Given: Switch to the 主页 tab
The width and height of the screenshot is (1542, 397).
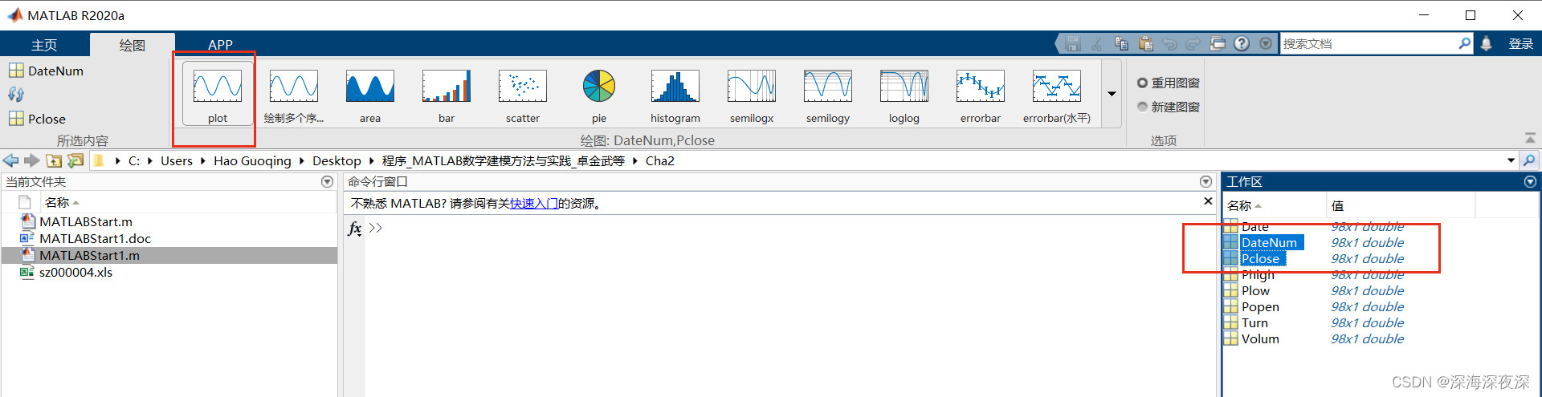Looking at the screenshot, I should [x=44, y=45].
